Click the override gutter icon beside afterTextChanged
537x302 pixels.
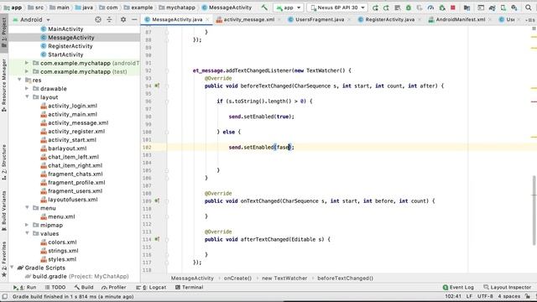click(x=157, y=239)
